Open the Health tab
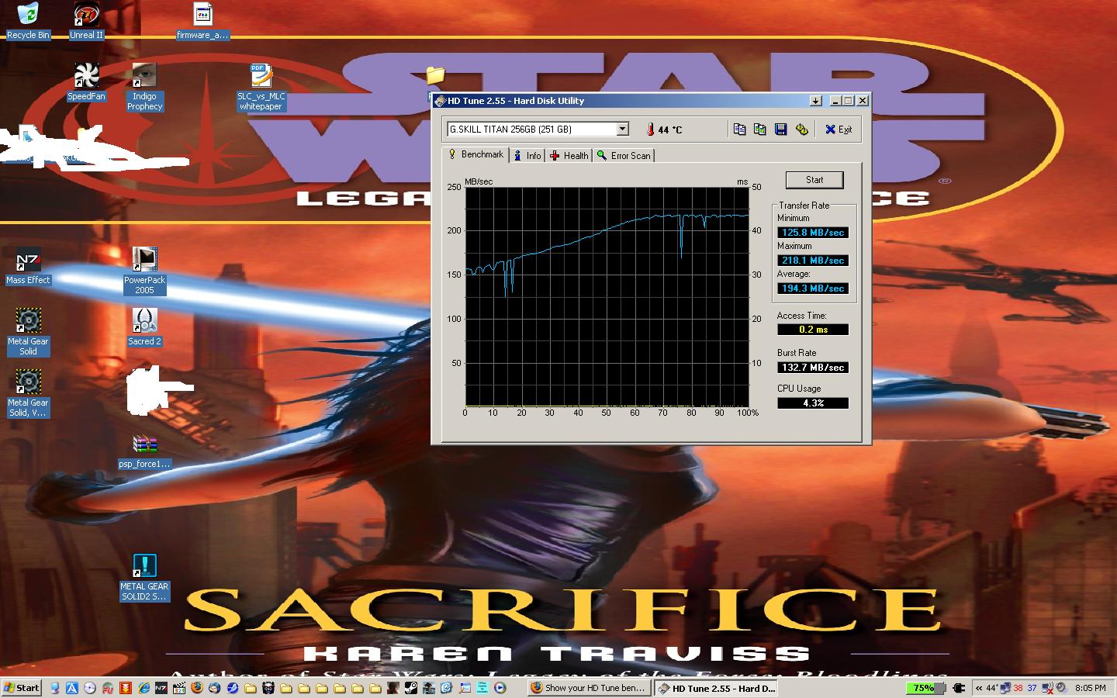 [569, 156]
